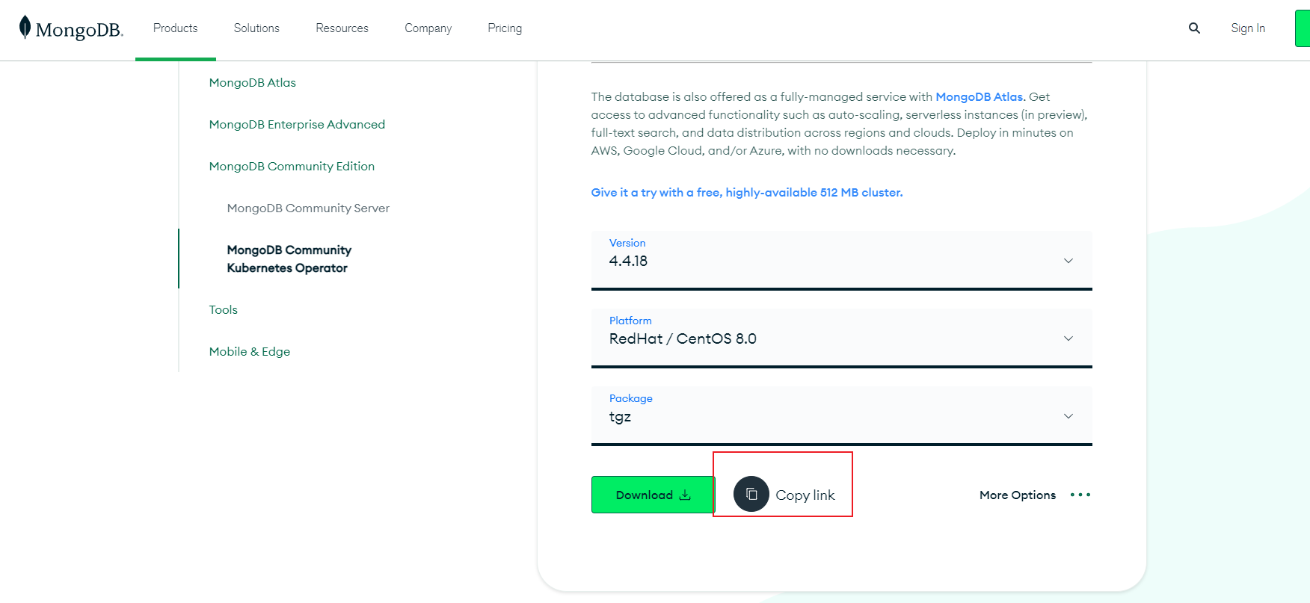The width and height of the screenshot is (1310, 603).
Task: Open the search magnifier icon
Action: (1194, 28)
